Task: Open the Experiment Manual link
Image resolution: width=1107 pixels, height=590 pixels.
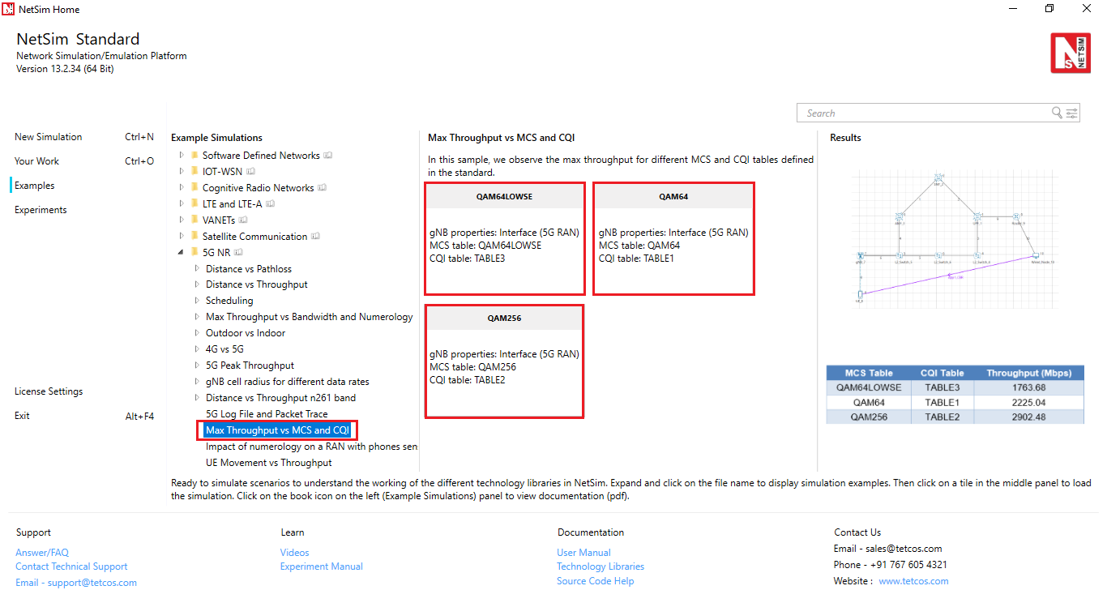Action: [322, 566]
